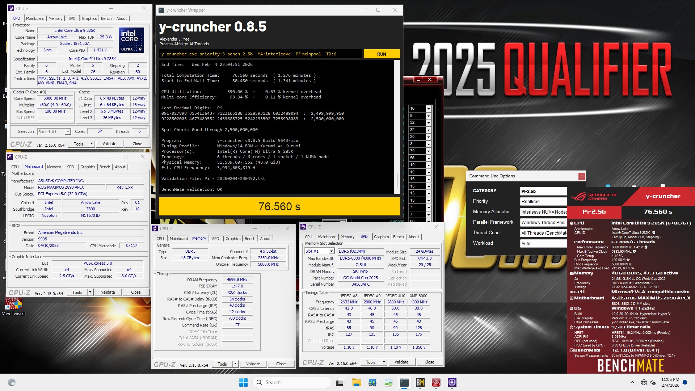Click the Core Speed value 6000.00 MHz

(55, 98)
